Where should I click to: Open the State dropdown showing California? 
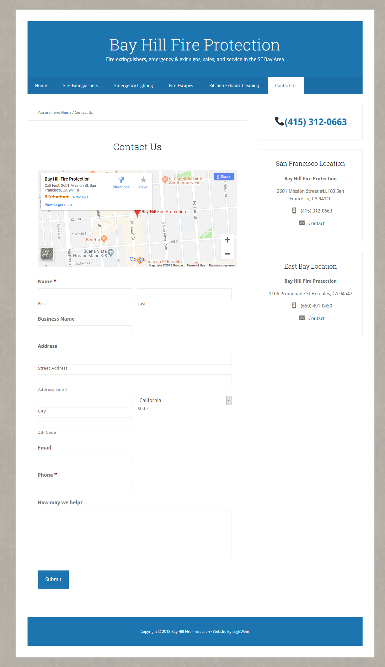tap(184, 400)
